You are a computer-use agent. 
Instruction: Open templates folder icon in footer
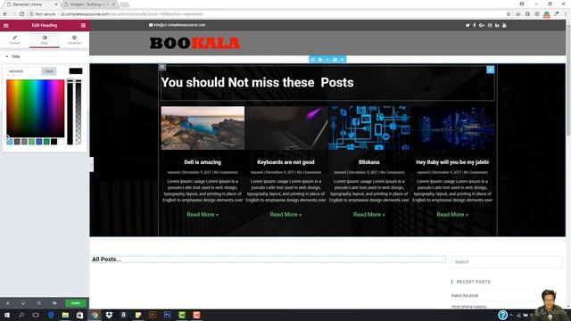coord(54,303)
